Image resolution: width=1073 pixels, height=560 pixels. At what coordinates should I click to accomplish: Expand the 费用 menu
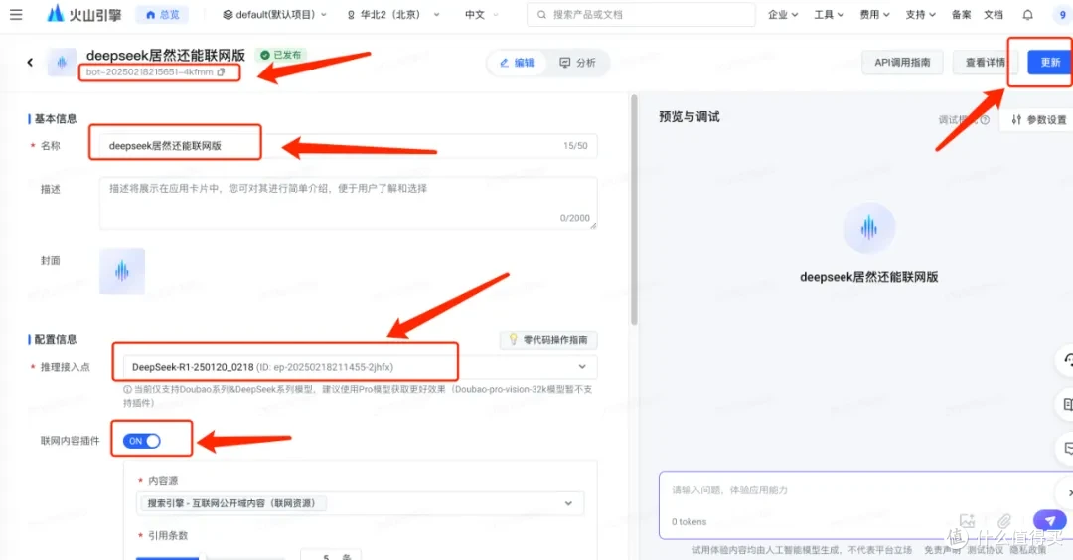874,14
